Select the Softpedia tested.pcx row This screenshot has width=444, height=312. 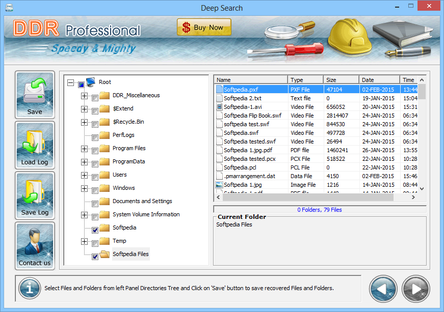[x=316, y=159]
